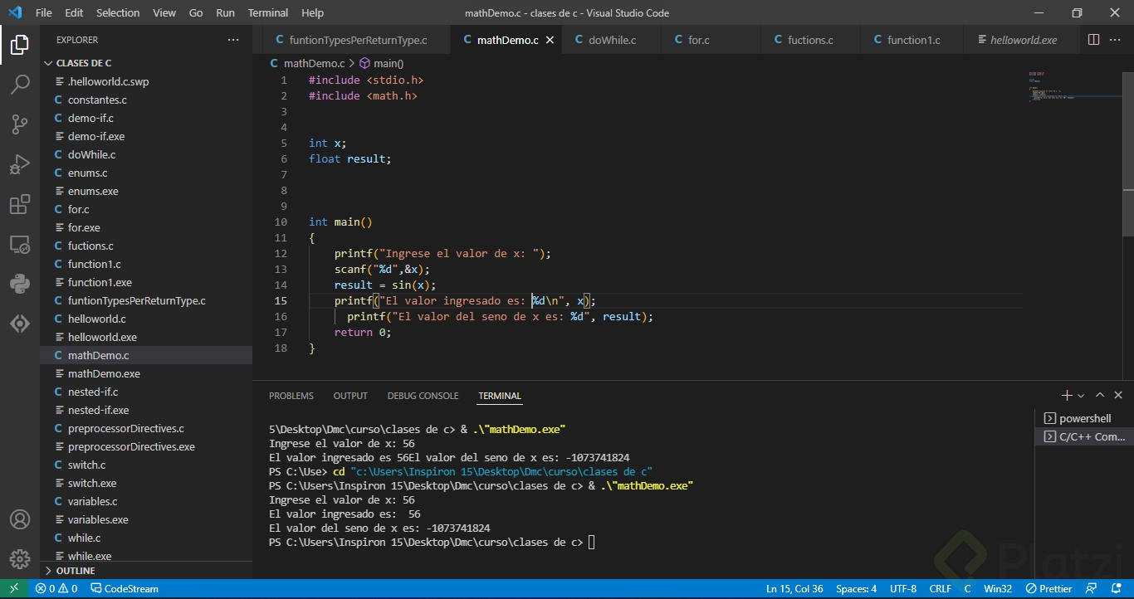Open the Python sidebar icon
The width and height of the screenshot is (1134, 599).
click(x=20, y=284)
